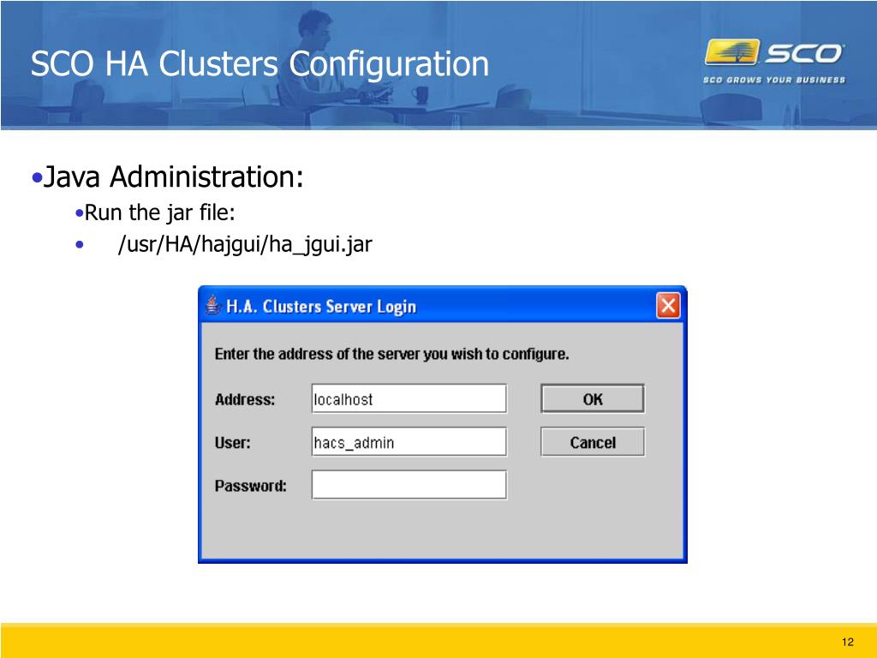Click the empty Password input field

point(409,485)
